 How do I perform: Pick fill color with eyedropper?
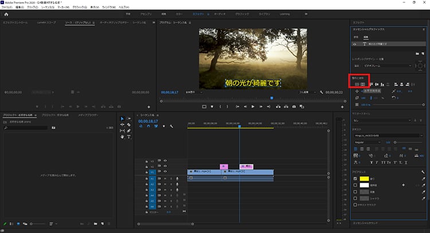click(x=424, y=178)
